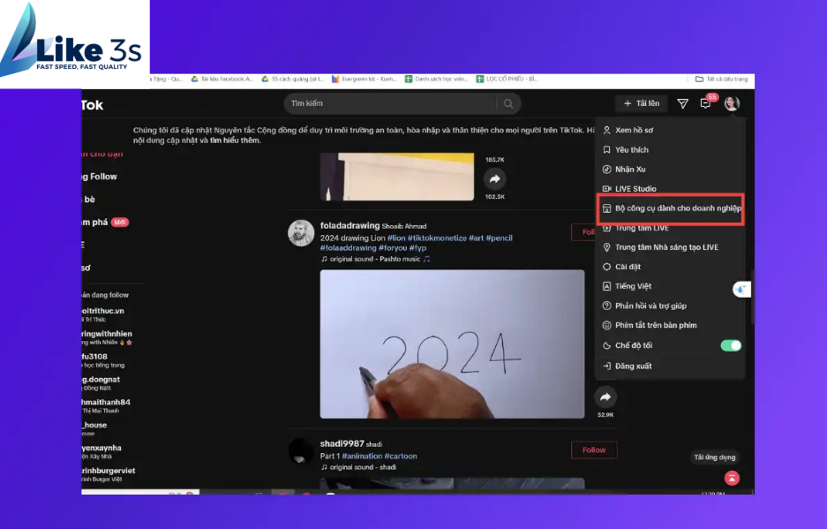Open foladadrawing's profile avatar
This screenshot has height=529, width=827.
[x=301, y=233]
